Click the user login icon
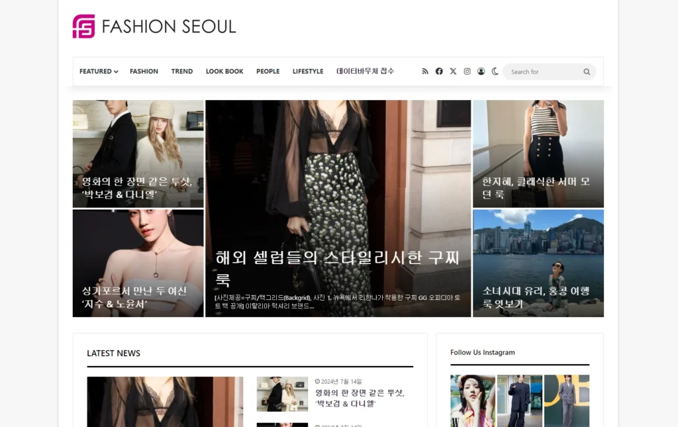678x427 pixels. tap(481, 71)
